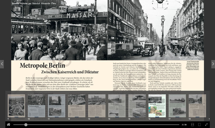Open page 12 Bahnhof am Hafen thumbnail
The image size is (215, 128).
(x=77, y=106)
